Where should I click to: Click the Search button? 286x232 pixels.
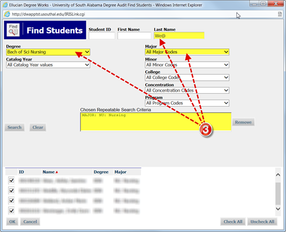point(14,127)
